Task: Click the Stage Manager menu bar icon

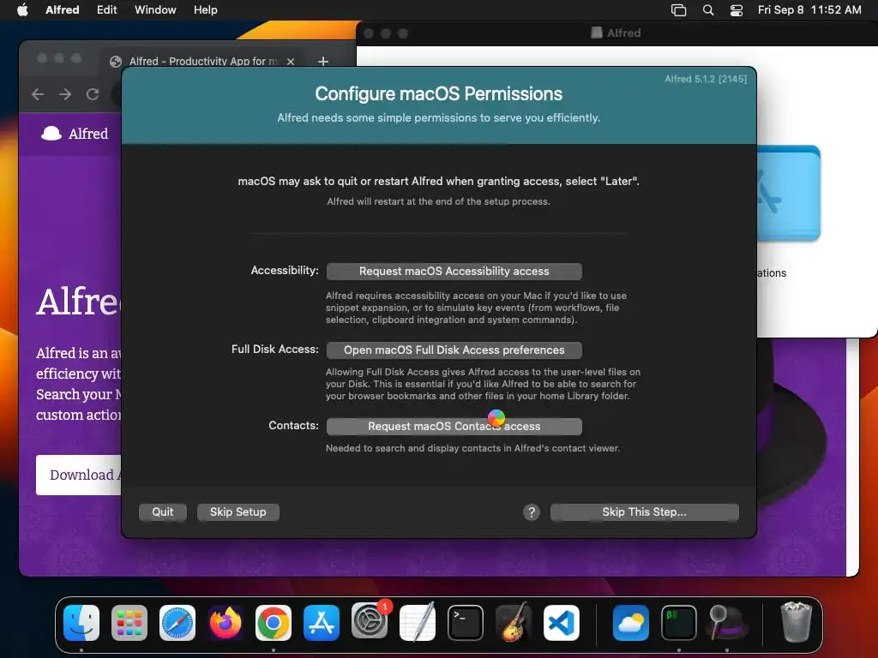Action: click(x=678, y=9)
